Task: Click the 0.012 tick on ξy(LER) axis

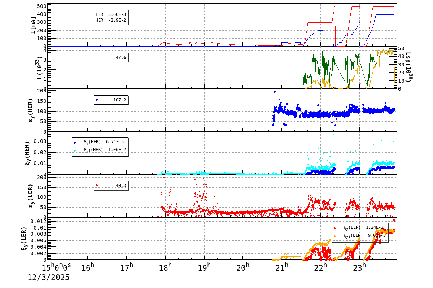Action: (39, 221)
